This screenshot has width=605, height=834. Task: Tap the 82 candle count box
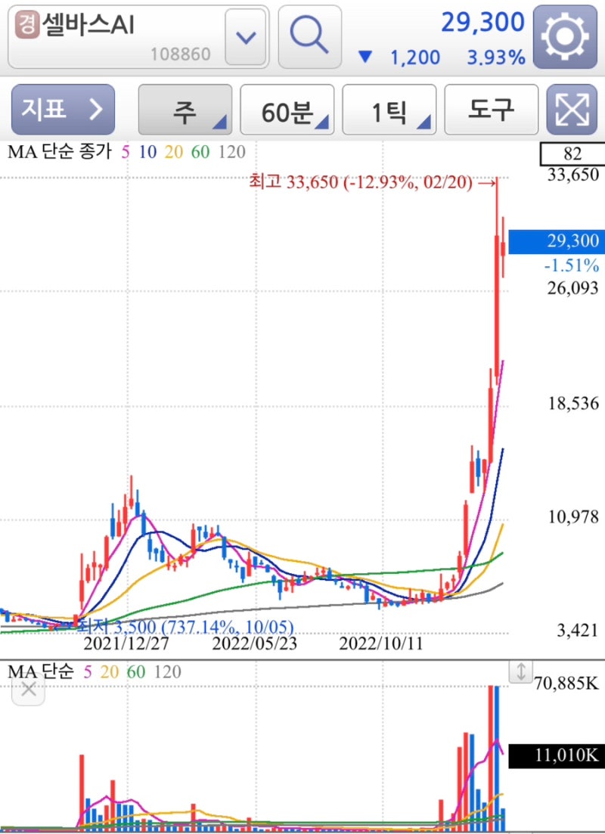(x=572, y=154)
